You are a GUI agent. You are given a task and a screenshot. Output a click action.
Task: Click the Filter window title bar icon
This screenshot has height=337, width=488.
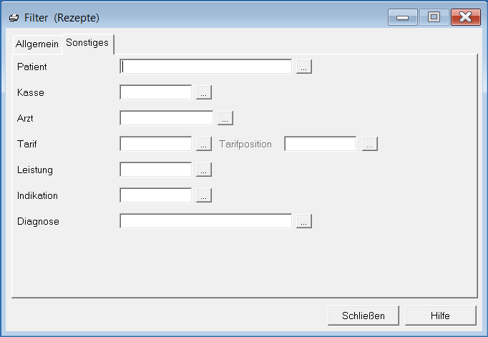tap(14, 16)
